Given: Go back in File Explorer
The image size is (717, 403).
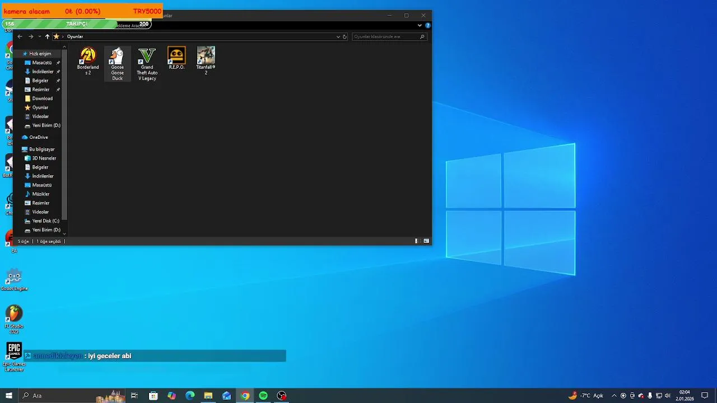Looking at the screenshot, I should [20, 36].
